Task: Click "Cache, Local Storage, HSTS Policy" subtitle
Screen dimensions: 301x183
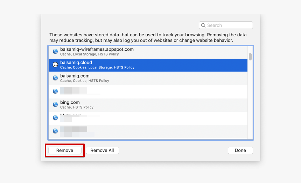Action: [x=90, y=54]
